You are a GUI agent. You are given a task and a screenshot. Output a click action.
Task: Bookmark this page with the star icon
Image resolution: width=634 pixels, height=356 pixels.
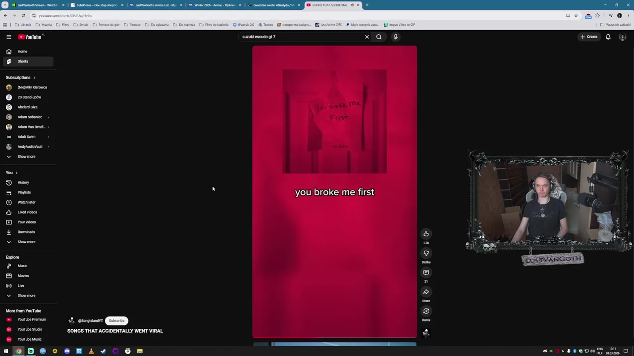(x=576, y=15)
